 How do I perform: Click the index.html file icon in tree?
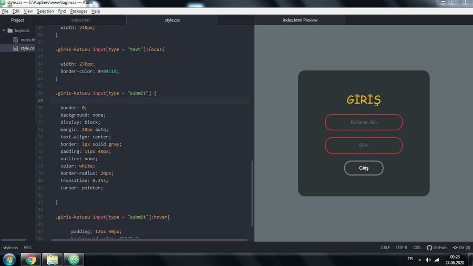[15, 40]
